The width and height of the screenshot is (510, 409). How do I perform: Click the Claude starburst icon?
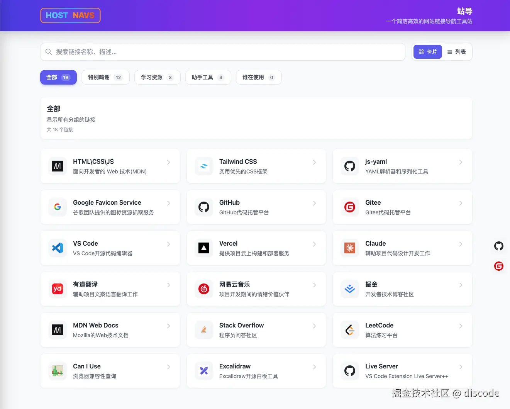[350, 248]
